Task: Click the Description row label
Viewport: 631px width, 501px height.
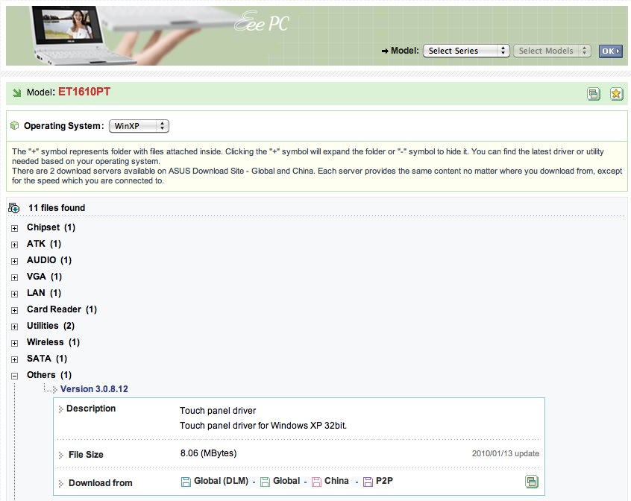Action: point(91,409)
